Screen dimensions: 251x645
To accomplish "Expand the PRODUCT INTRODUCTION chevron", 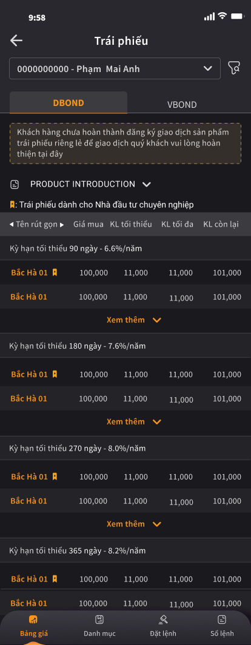I will point(147,184).
